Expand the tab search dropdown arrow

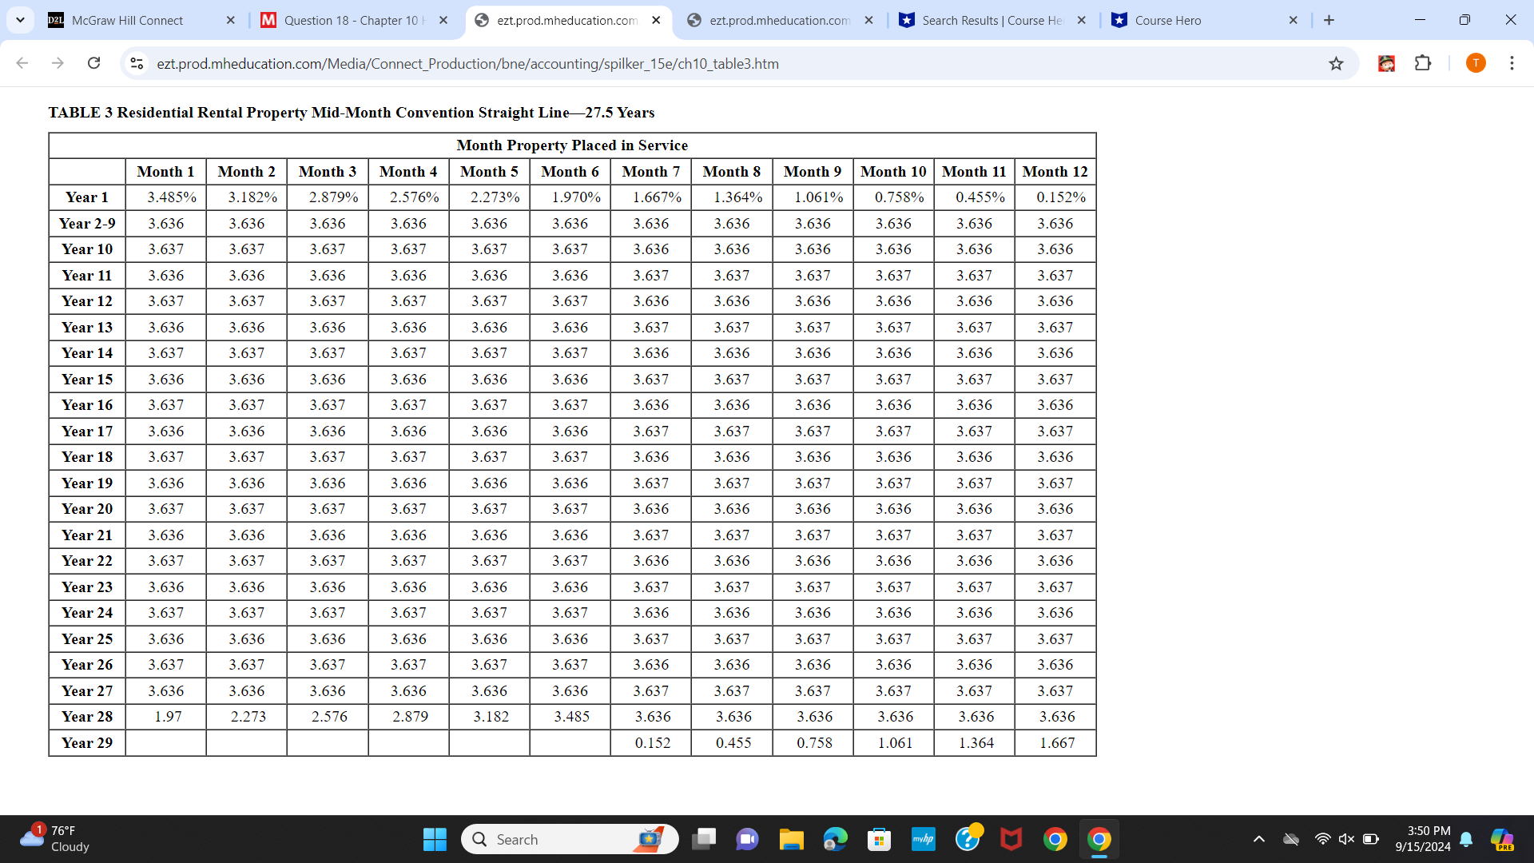[x=20, y=20]
